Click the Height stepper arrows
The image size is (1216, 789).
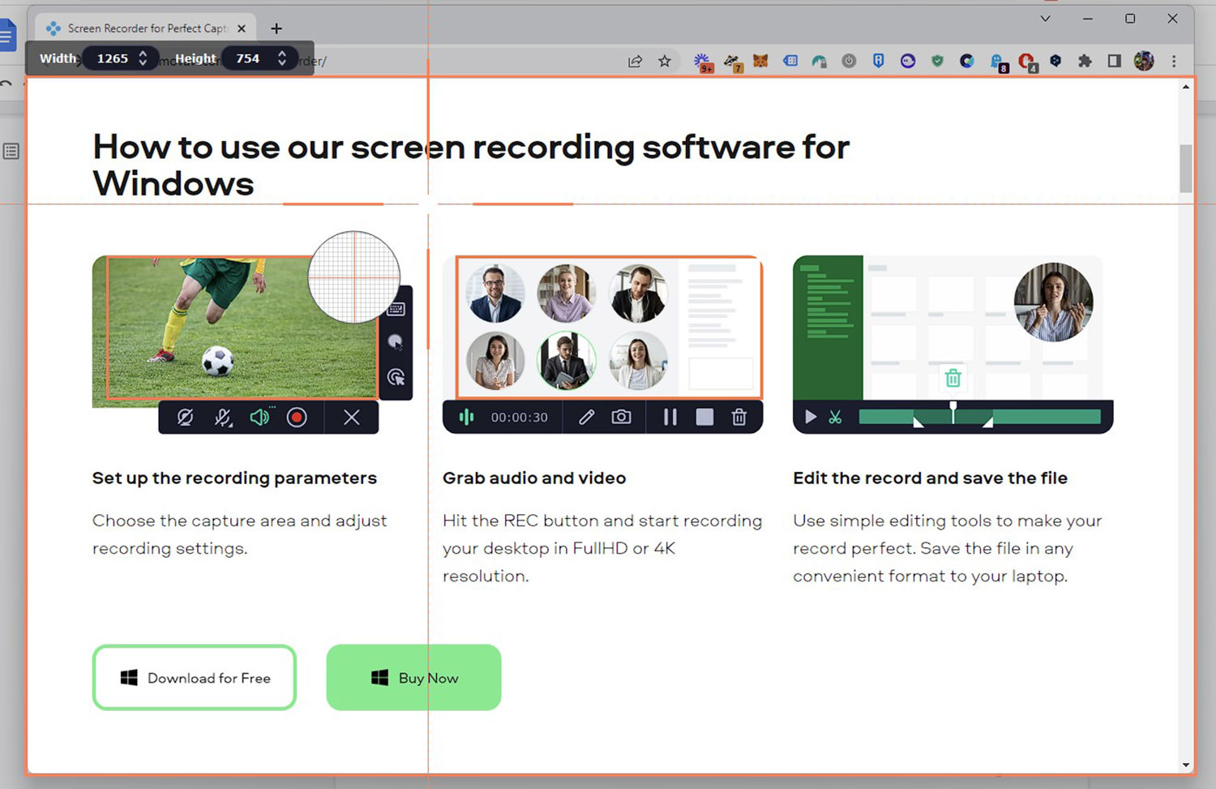tap(282, 58)
